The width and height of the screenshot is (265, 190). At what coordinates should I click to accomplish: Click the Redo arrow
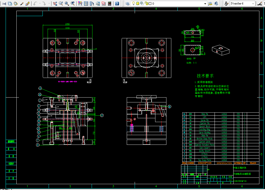click(x=44, y=3)
